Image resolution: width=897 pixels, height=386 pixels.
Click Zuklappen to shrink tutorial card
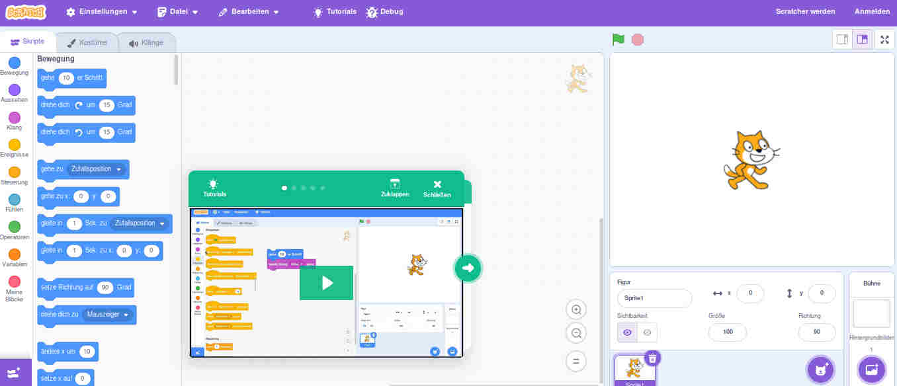coord(395,188)
